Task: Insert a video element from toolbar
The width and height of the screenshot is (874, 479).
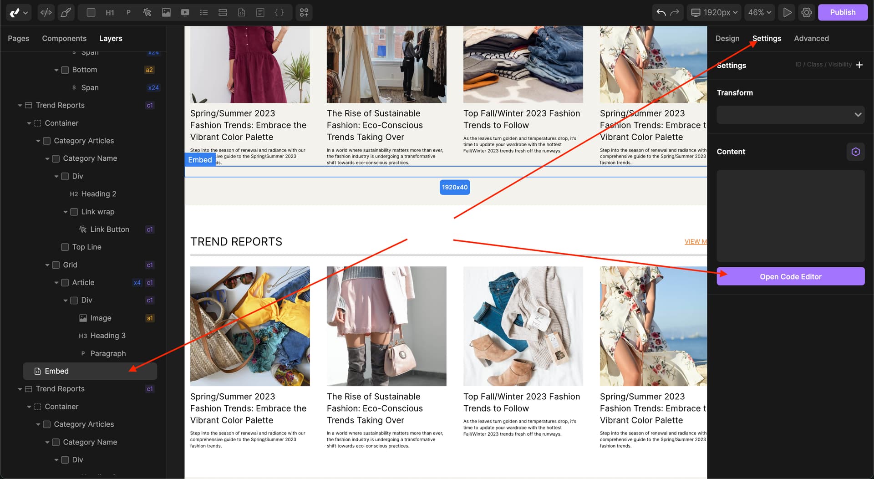Action: [x=185, y=12]
